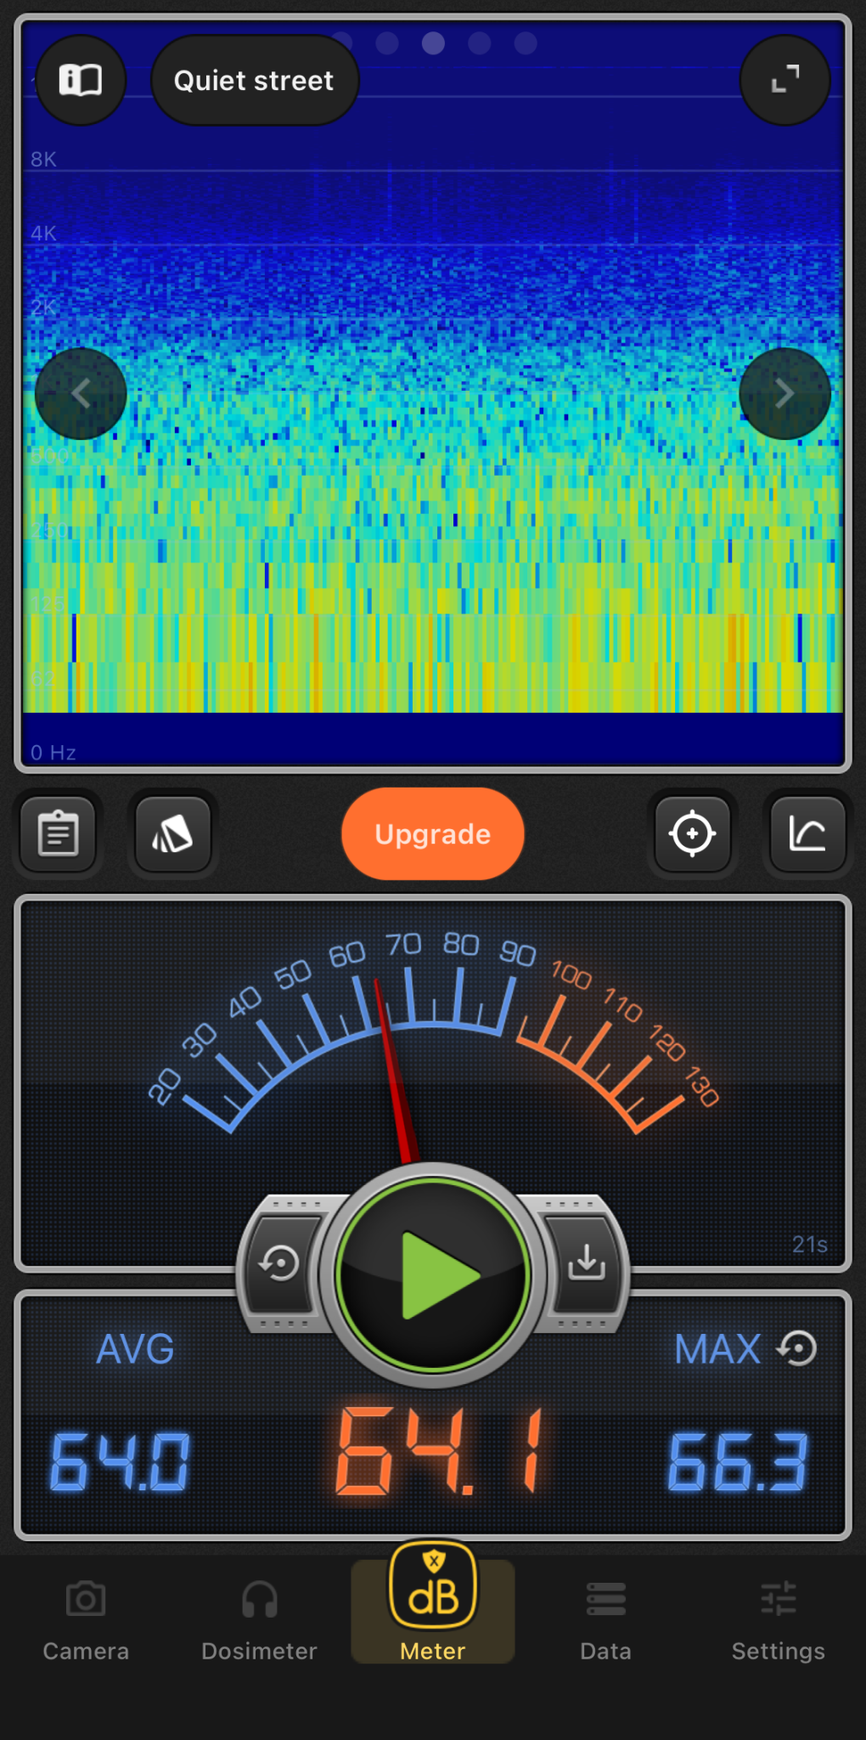
Task: Reset the MAX value
Action: pos(798,1348)
